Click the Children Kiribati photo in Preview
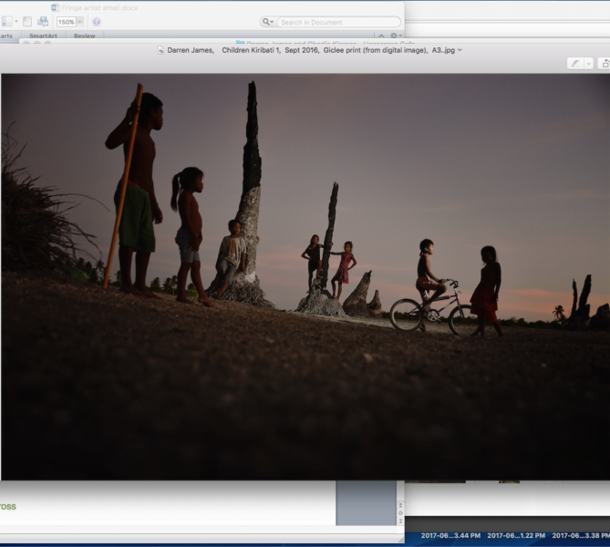Image resolution: width=610 pixels, height=547 pixels. tap(305, 273)
